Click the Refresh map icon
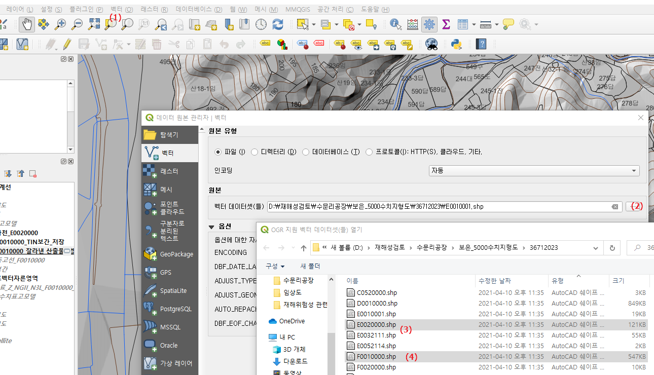Screen dimensions: 654x375 point(278,23)
